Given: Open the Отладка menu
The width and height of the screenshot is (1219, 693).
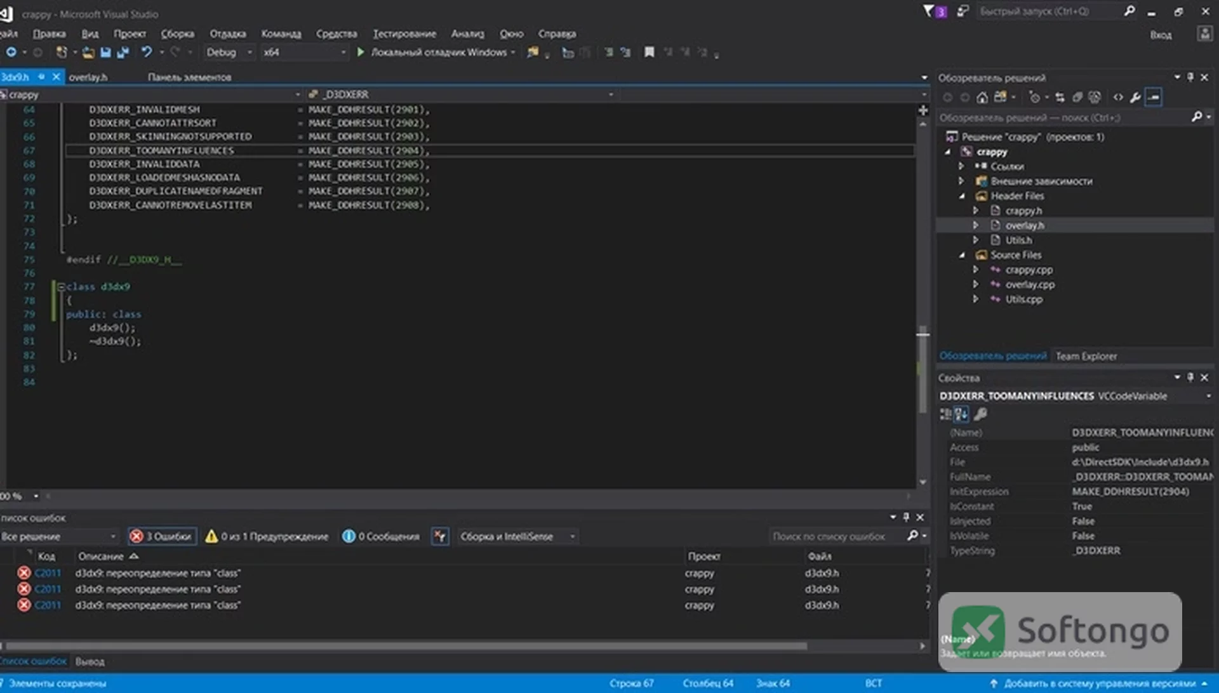Looking at the screenshot, I should pyautogui.click(x=227, y=34).
